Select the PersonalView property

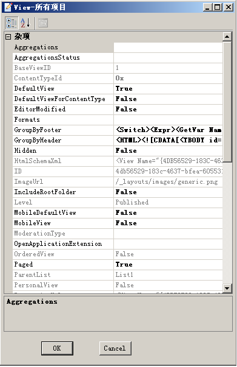(63, 285)
